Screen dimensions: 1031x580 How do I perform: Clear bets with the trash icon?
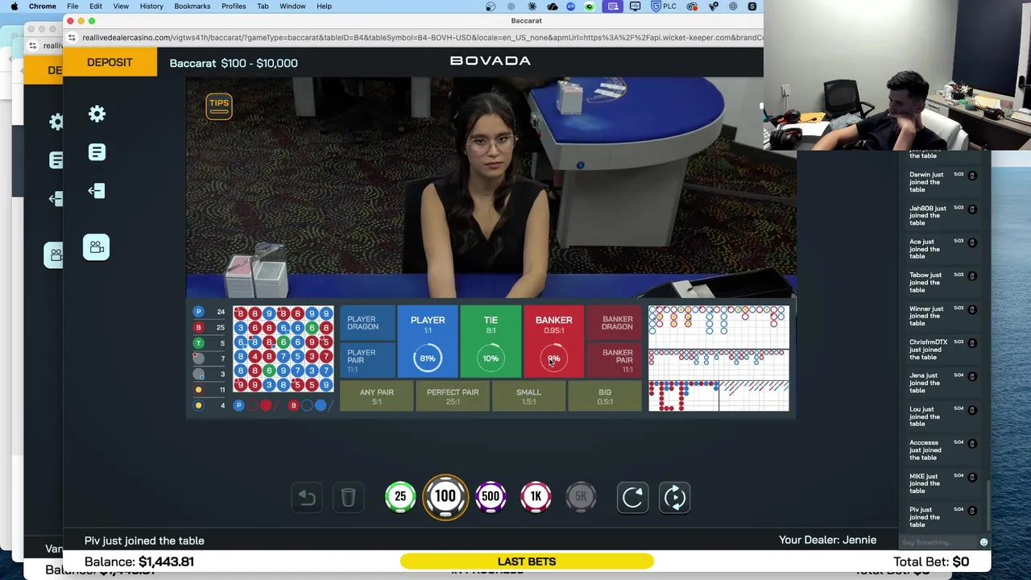(348, 497)
